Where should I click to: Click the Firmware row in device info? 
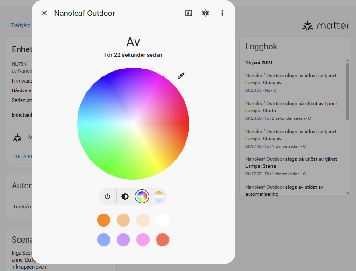[x=22, y=81]
